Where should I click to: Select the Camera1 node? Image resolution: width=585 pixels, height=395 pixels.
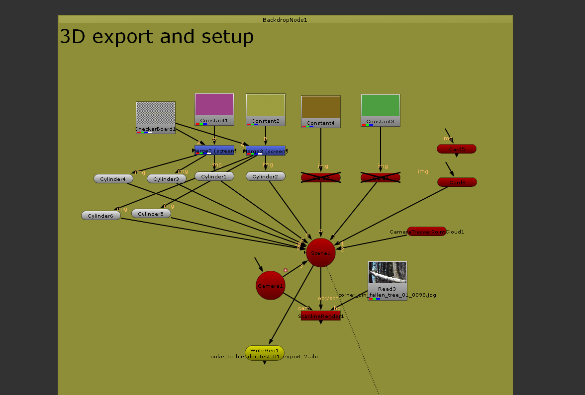(270, 286)
